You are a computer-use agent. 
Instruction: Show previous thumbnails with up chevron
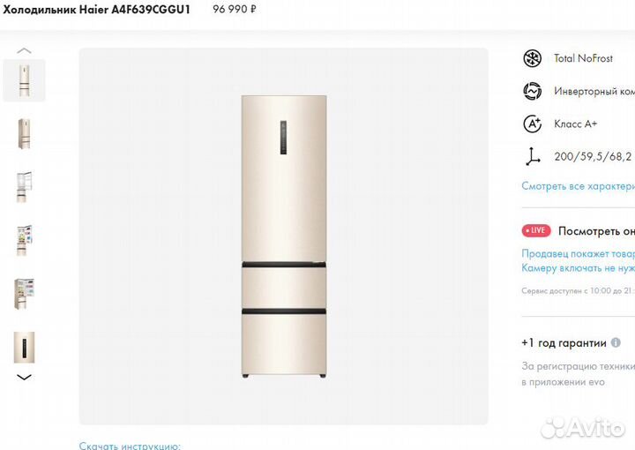pyautogui.click(x=24, y=50)
